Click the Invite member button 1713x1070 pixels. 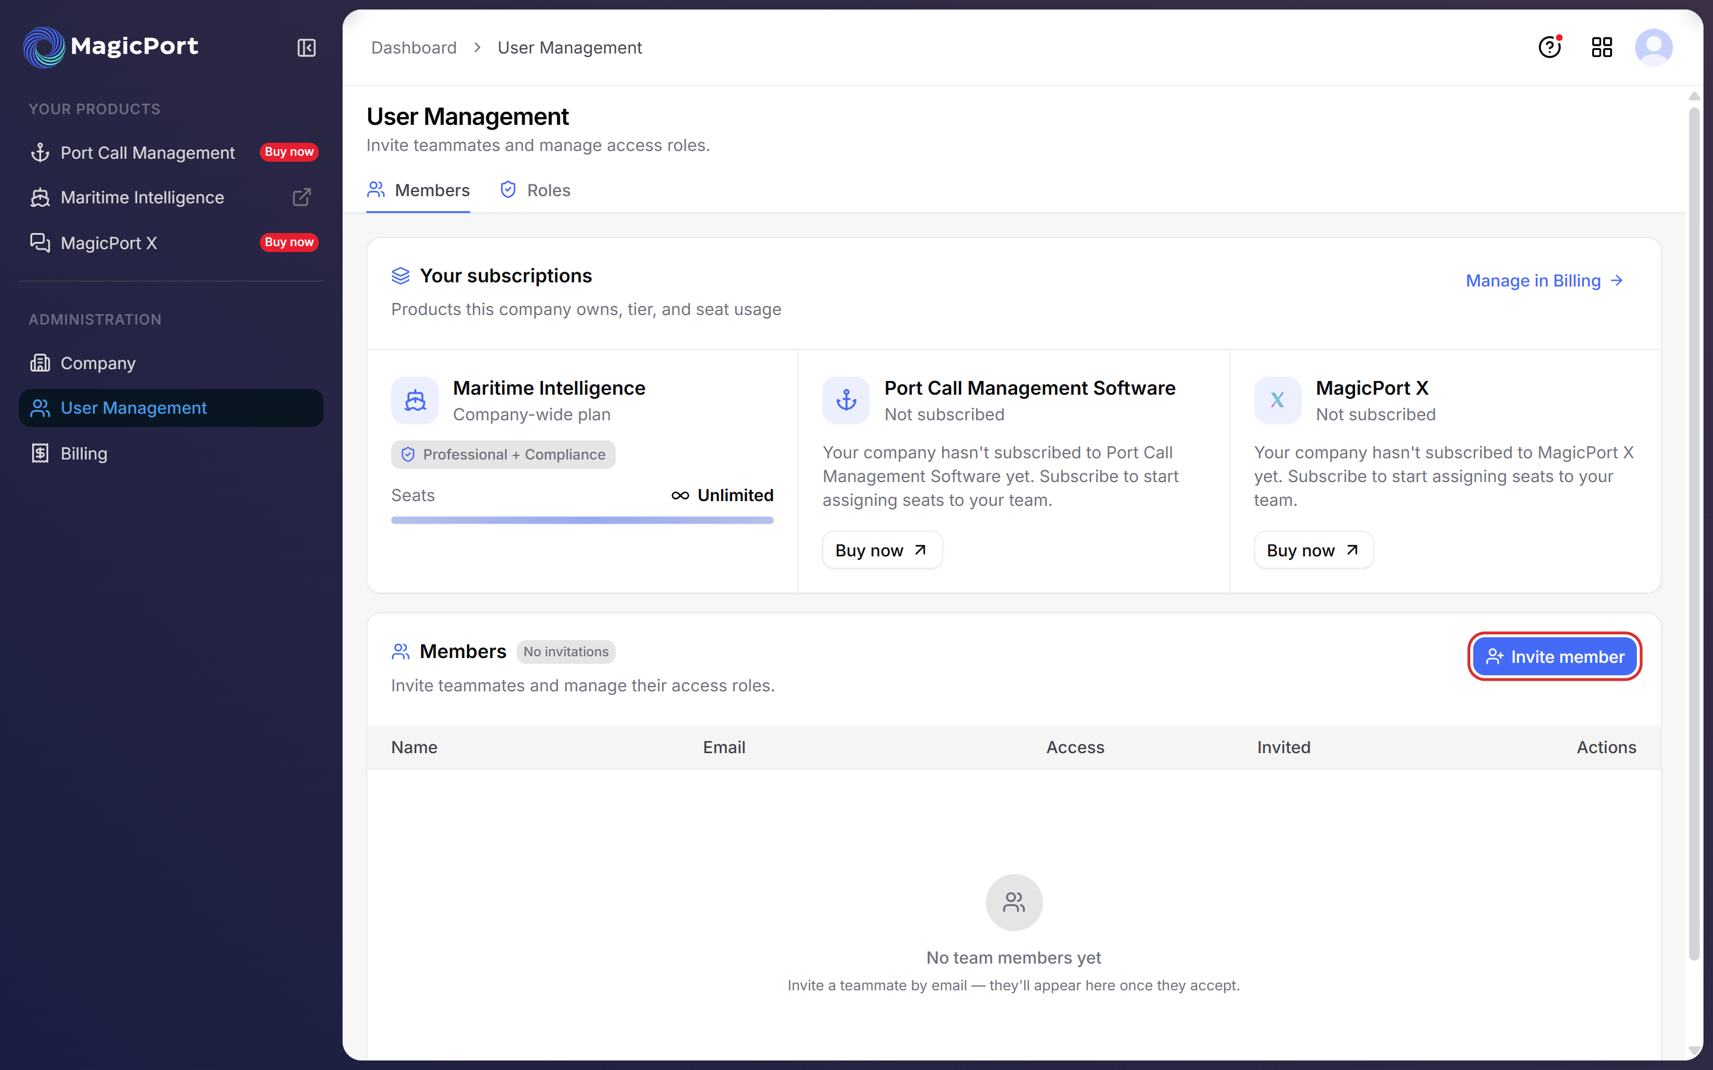point(1555,656)
